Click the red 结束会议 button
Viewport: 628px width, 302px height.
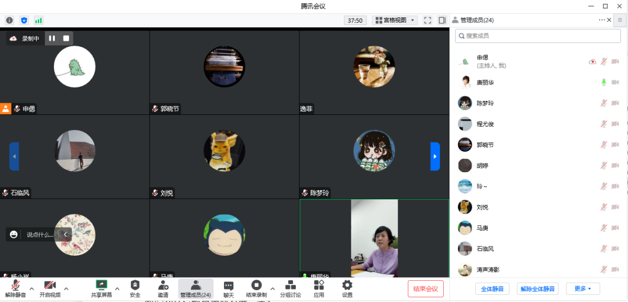coord(425,288)
